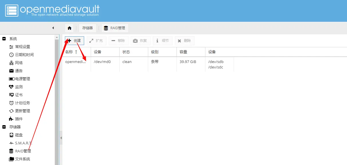Click the clean status cell

click(x=127, y=62)
